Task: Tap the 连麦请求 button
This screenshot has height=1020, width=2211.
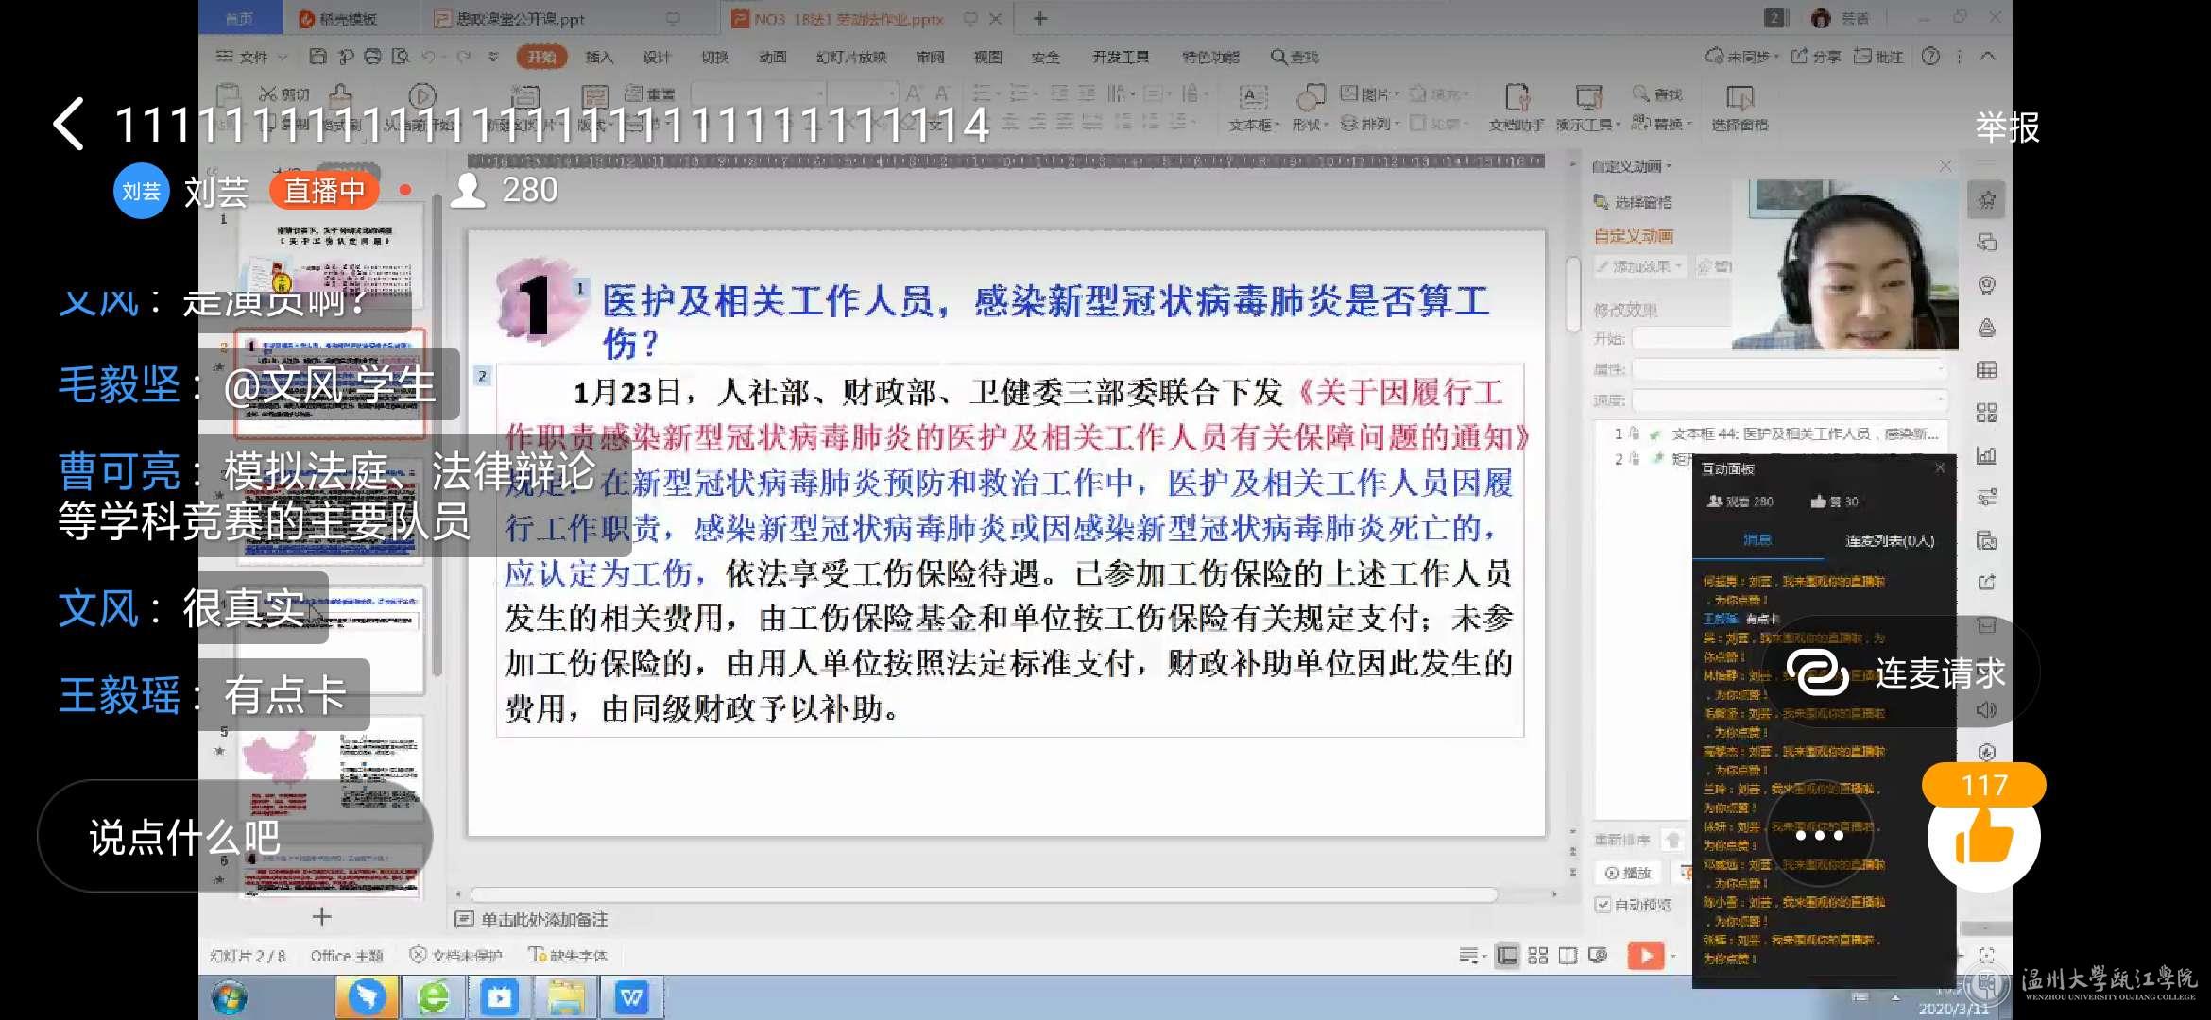Action: pyautogui.click(x=1899, y=672)
